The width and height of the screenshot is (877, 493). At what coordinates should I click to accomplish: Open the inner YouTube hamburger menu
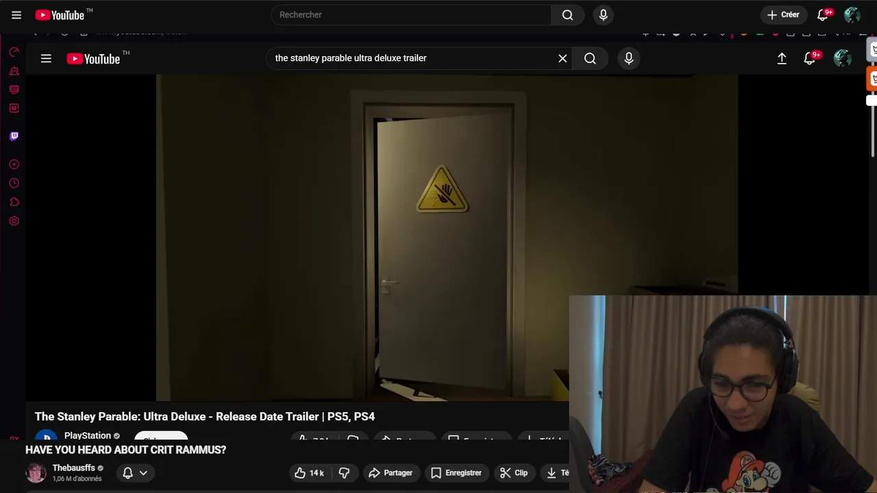click(x=46, y=58)
